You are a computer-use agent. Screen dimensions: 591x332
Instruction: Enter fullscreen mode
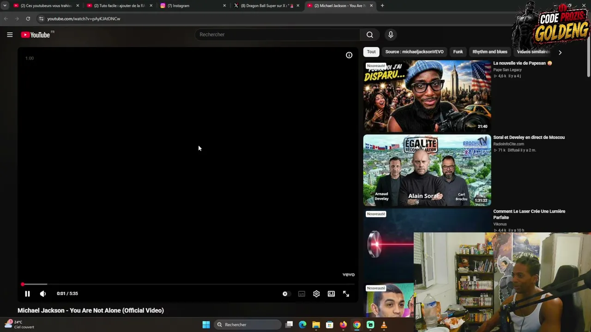(346, 294)
